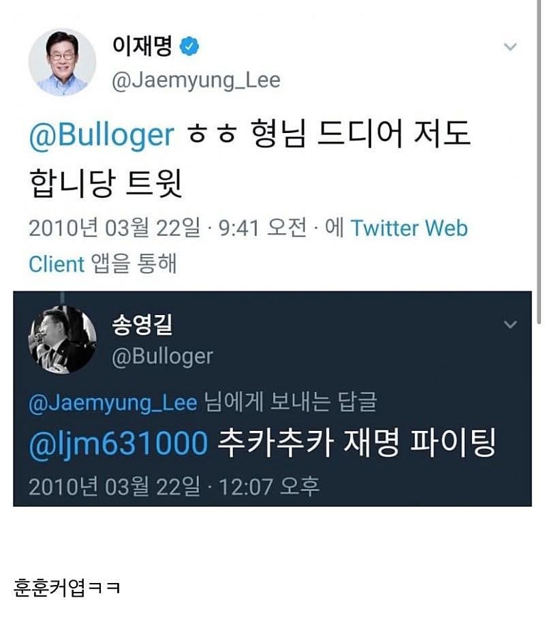
Task: Click the black-and-white avatar in the reply tweet
Action: [x=62, y=340]
